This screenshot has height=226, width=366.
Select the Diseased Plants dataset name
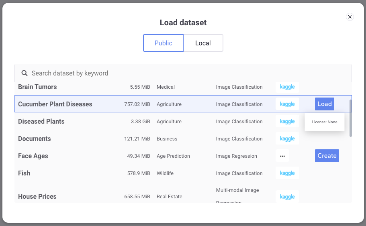41,121
